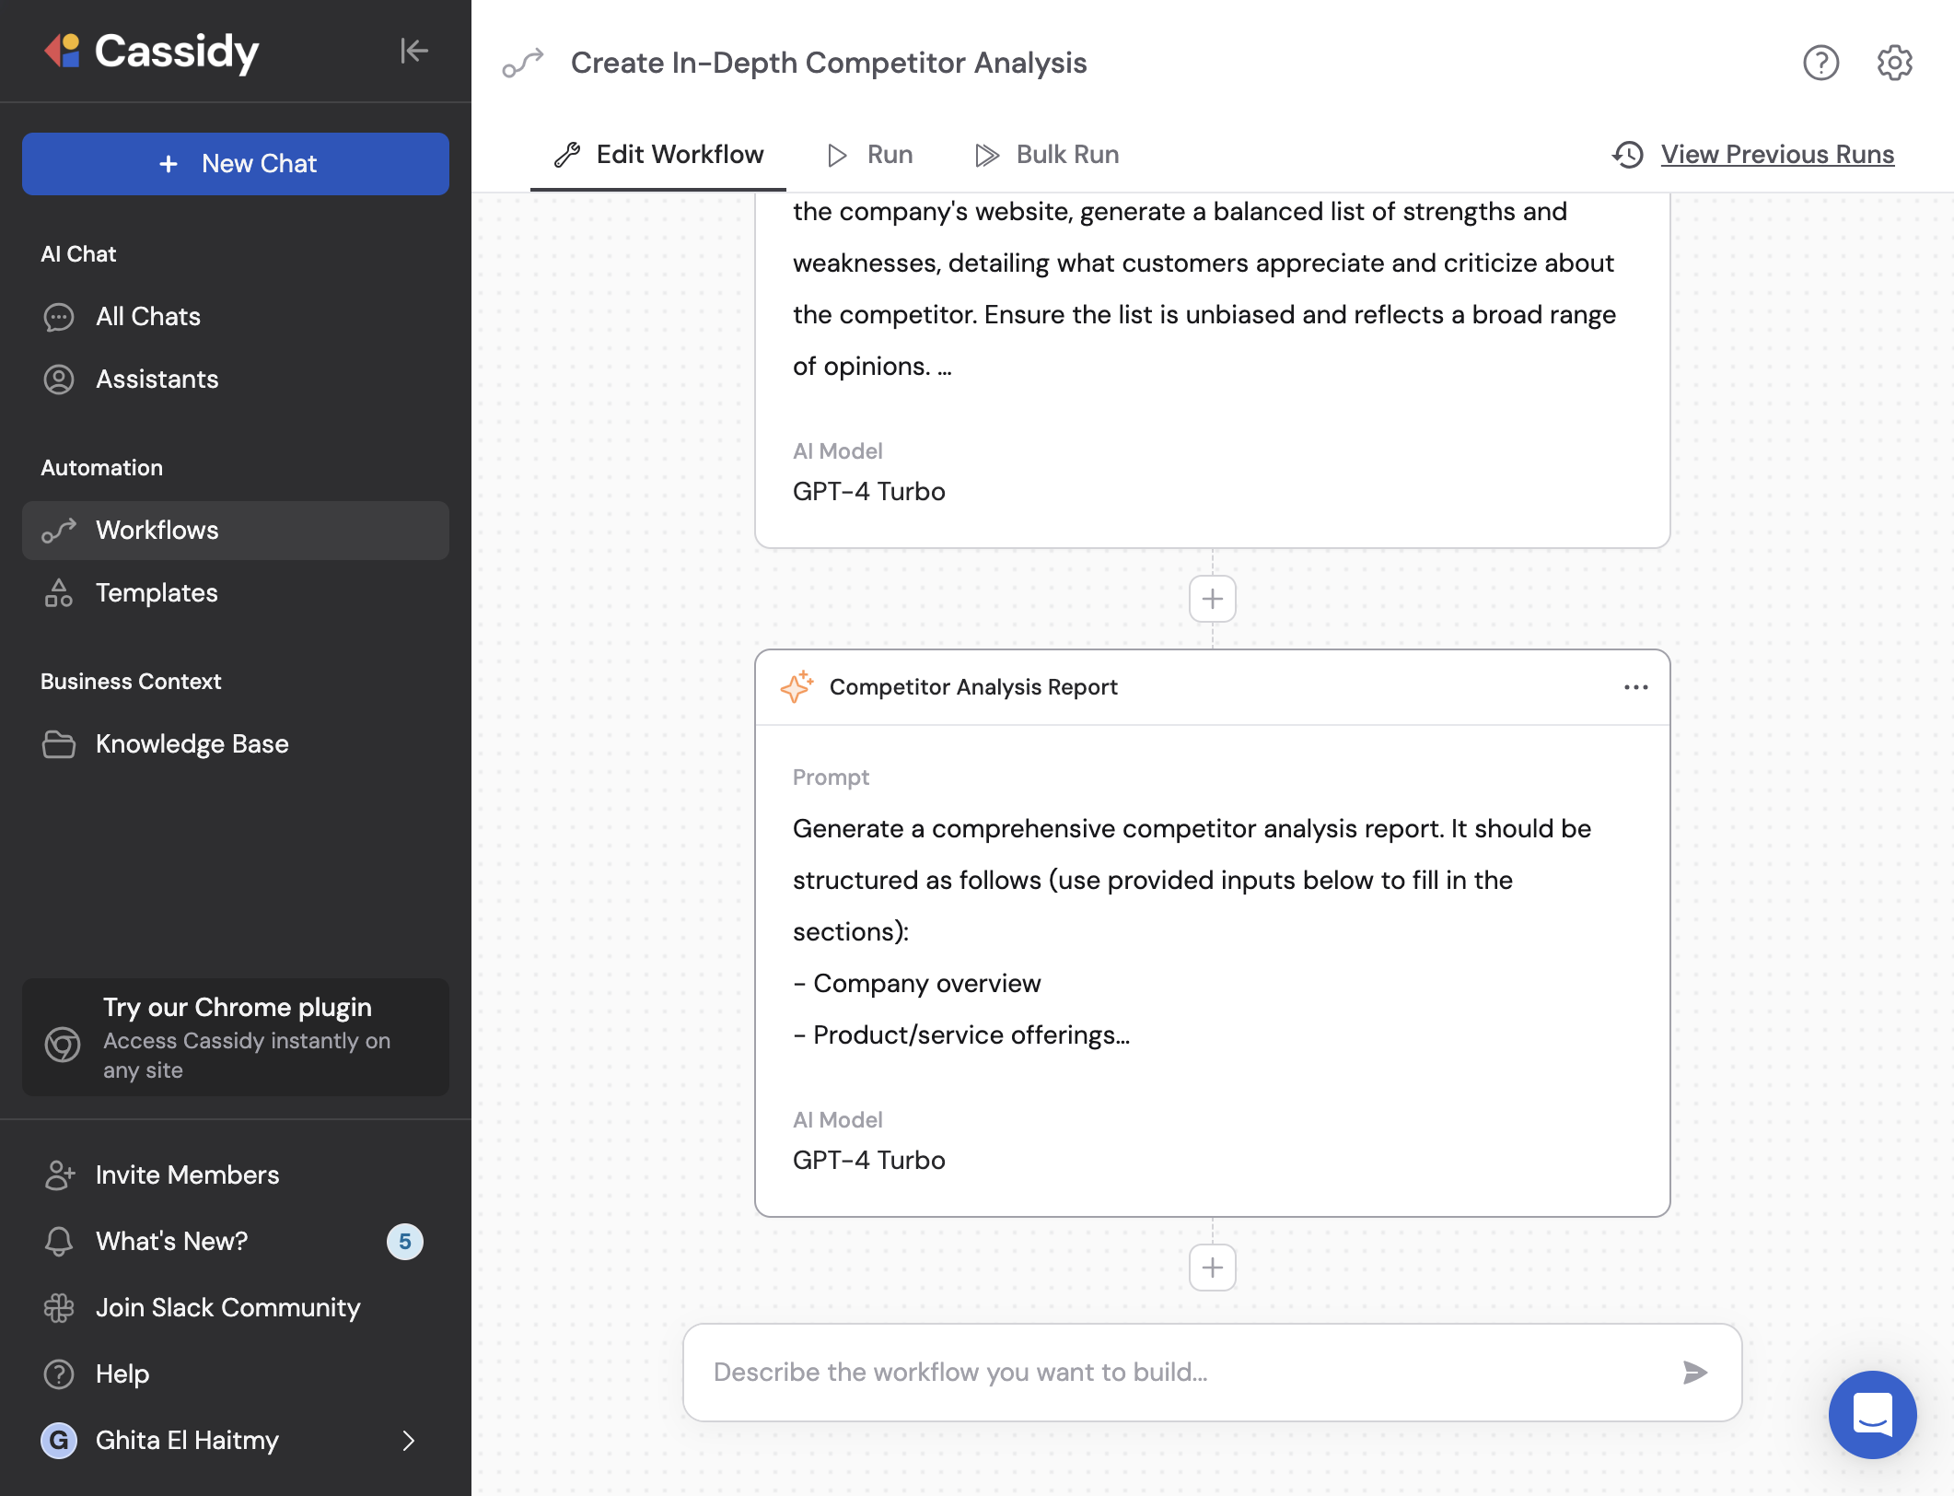Click the sparkle icon on Competitor Analysis Report

point(797,687)
